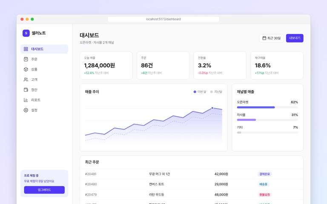Click the 고객 people icon
Image resolution: width=327 pixels, height=204 pixels.
coord(26,79)
